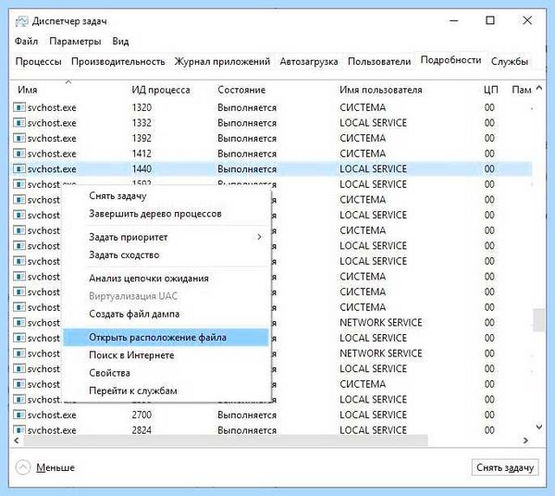The image size is (555, 496).
Task: Open the Вид menu
Action: pos(120,42)
